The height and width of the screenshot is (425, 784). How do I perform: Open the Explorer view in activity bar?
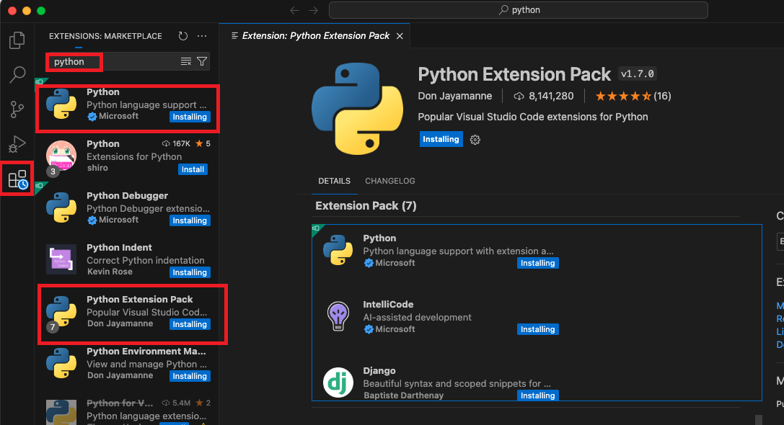[x=17, y=40]
